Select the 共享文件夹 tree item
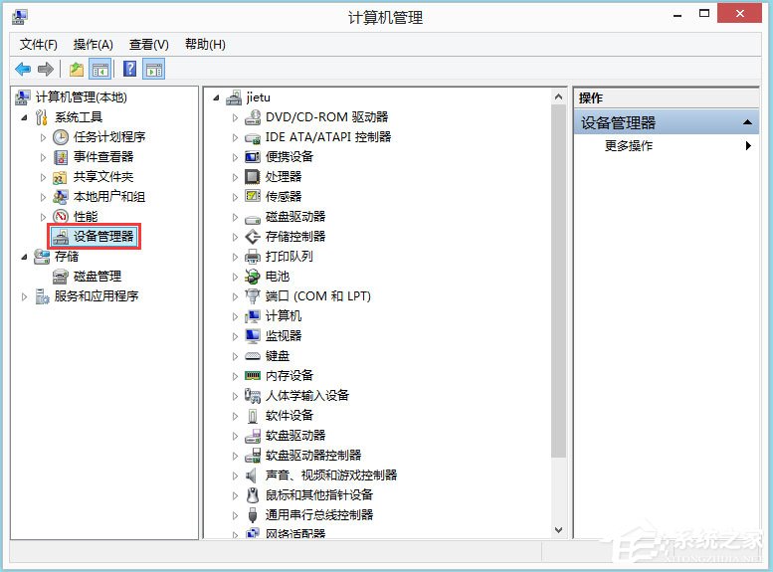The image size is (773, 572). [x=103, y=176]
